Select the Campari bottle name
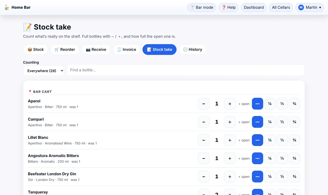Screen dimensions: 328x195 36,119
